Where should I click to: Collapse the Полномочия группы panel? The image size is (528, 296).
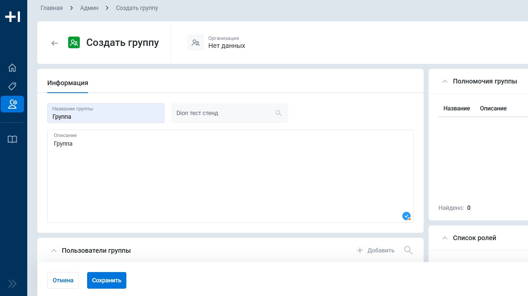pos(445,81)
